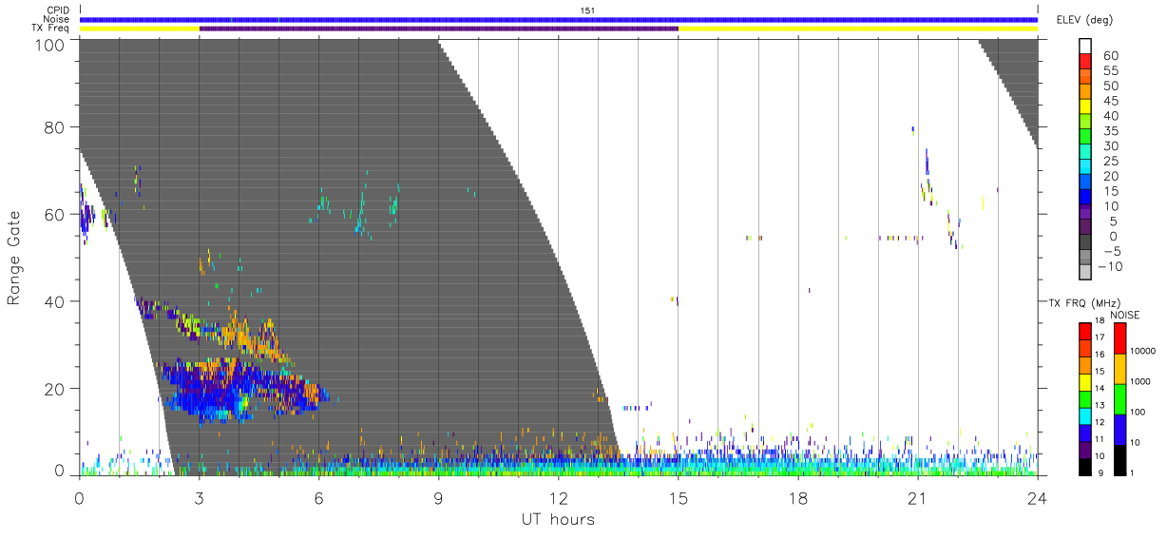1167x539 pixels.
Task: Click the 24 tick label on UT hours axis
Action: [1038, 497]
